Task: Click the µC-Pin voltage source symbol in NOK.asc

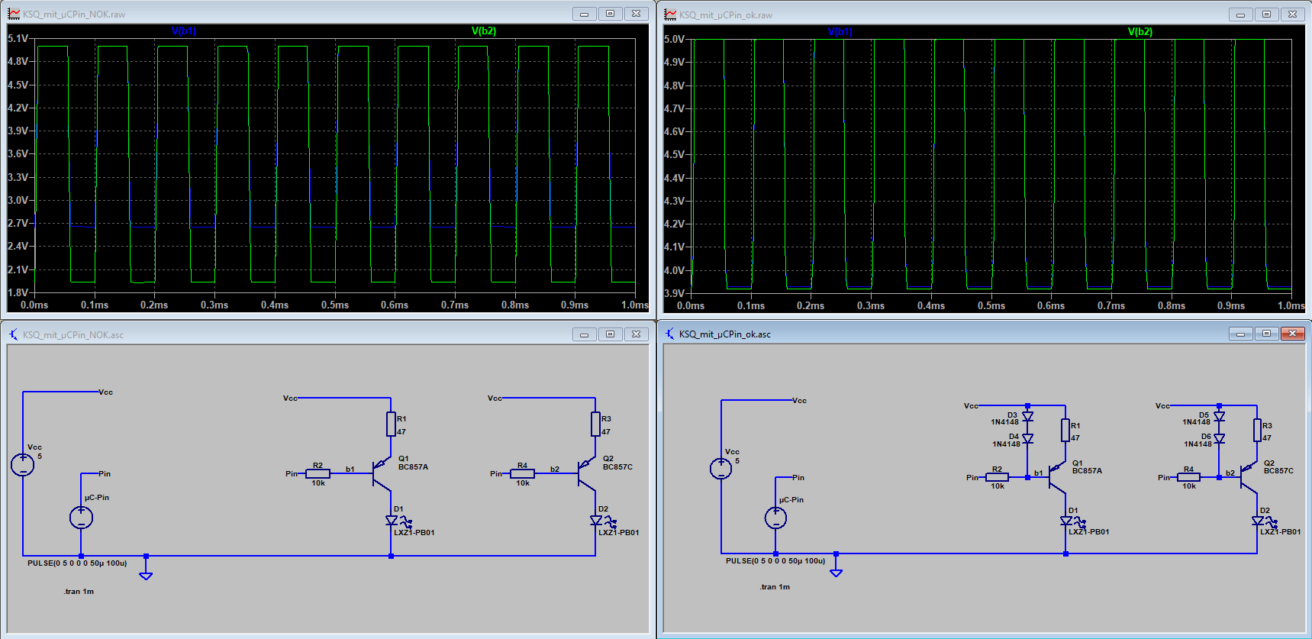Action: pyautogui.click(x=81, y=518)
